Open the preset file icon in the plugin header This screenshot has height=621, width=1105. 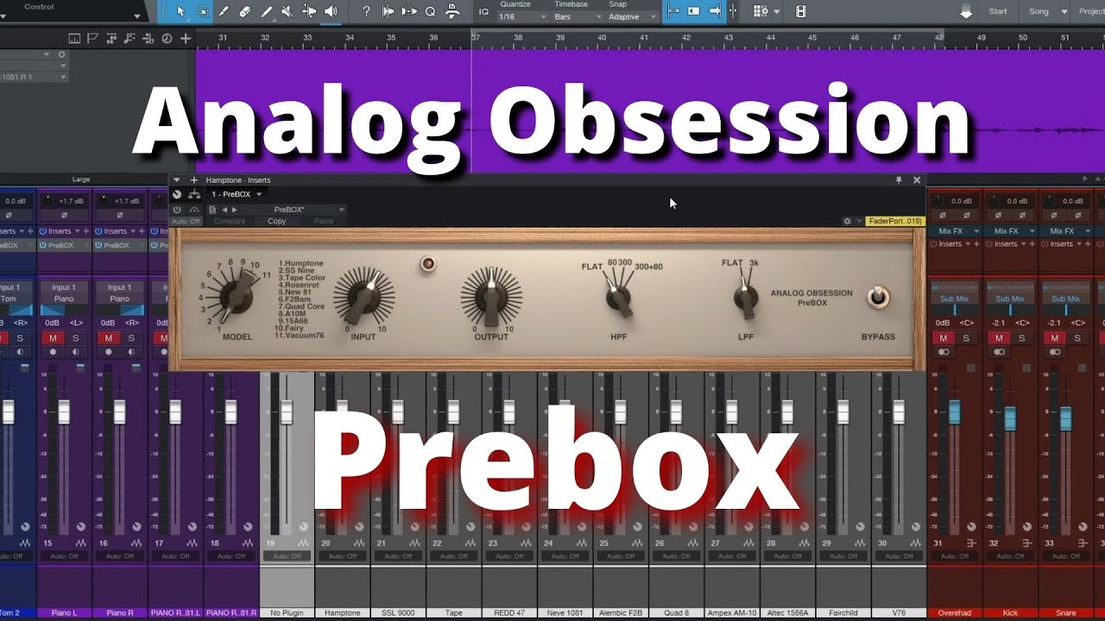pyautogui.click(x=212, y=210)
